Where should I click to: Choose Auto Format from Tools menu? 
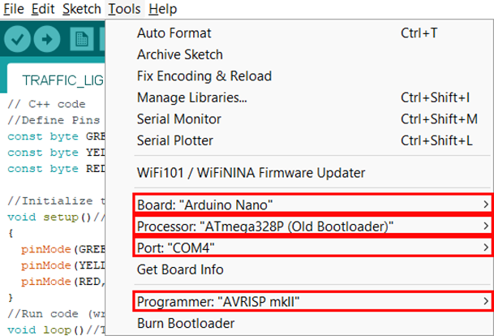(299, 33)
